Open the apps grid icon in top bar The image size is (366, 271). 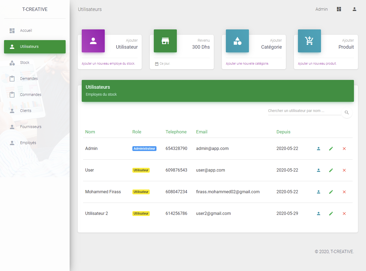click(339, 9)
